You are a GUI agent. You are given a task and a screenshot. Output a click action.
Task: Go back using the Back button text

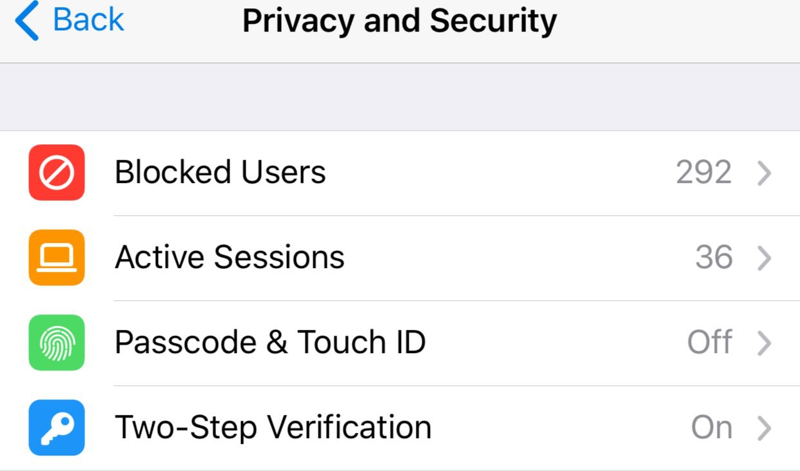(88, 21)
